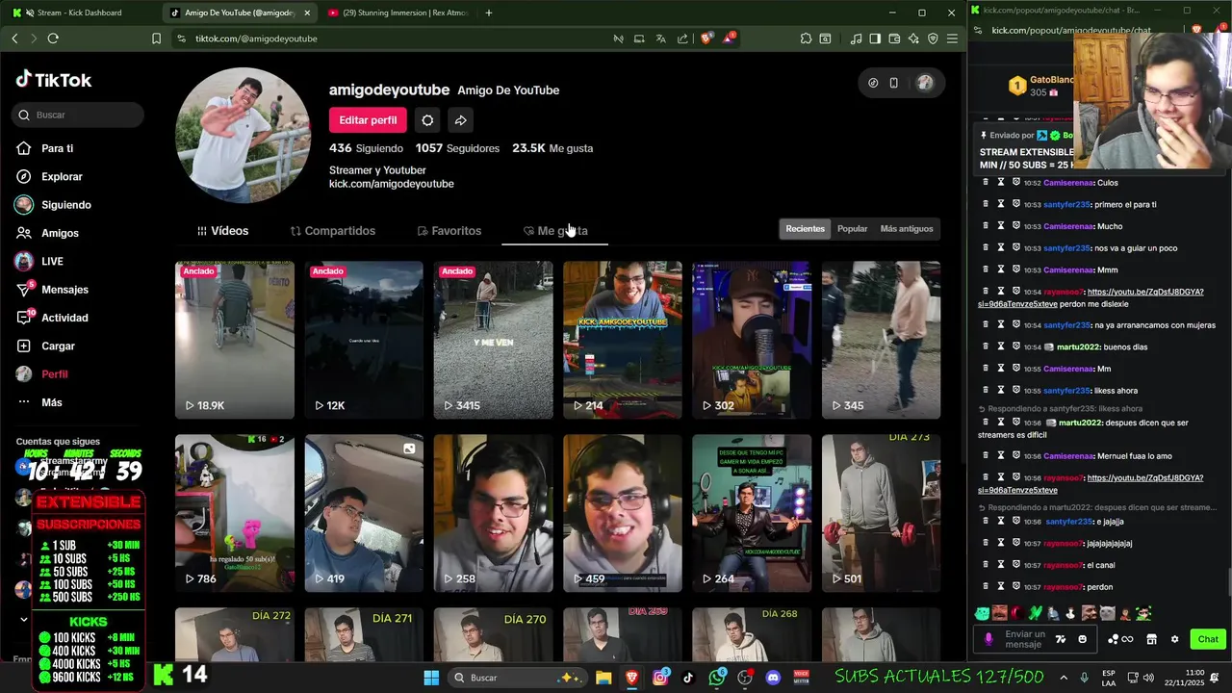Viewport: 1232px width, 693px height.
Task: Open video with 501 views
Action: (881, 513)
